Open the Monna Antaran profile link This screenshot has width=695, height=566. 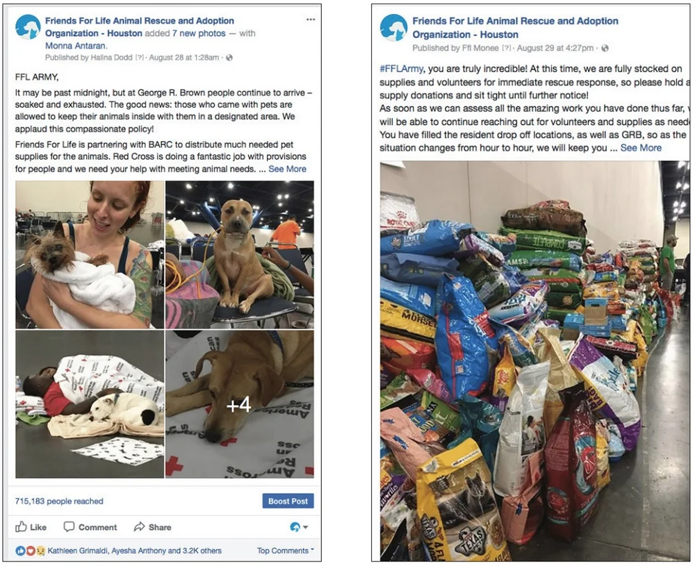[76, 46]
